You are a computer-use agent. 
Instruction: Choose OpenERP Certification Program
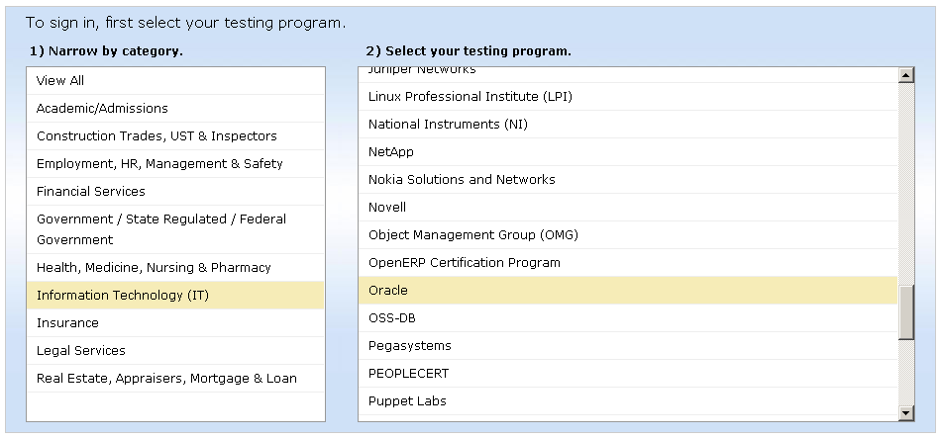(x=465, y=263)
